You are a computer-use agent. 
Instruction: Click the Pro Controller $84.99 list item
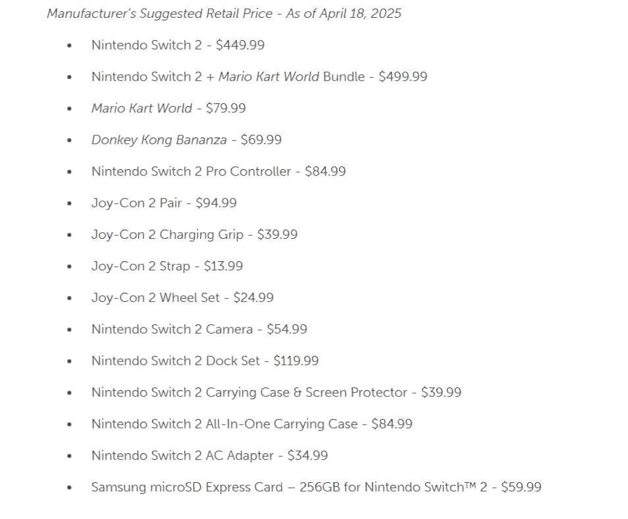[219, 171]
